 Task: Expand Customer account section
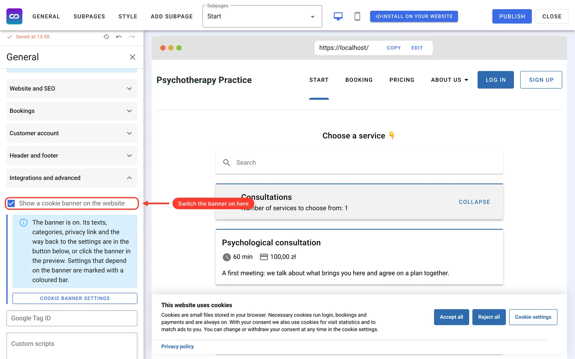[x=72, y=133]
